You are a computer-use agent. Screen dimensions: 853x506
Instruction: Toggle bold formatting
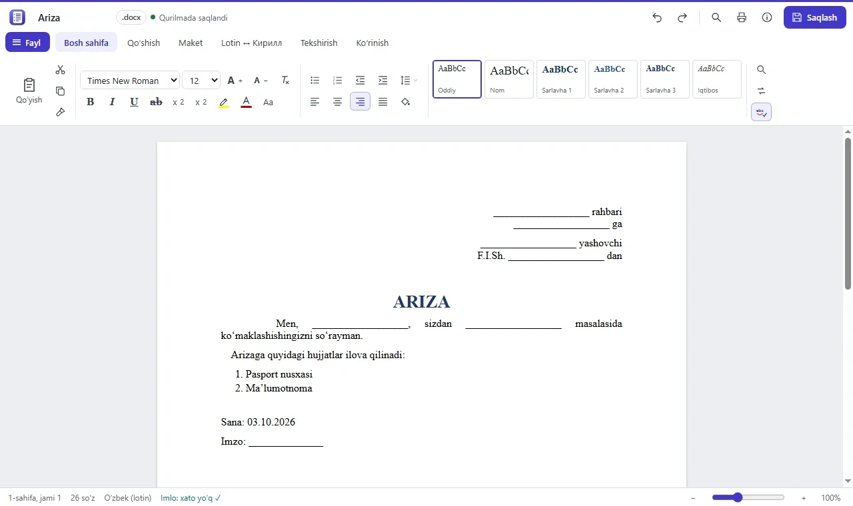coord(91,102)
